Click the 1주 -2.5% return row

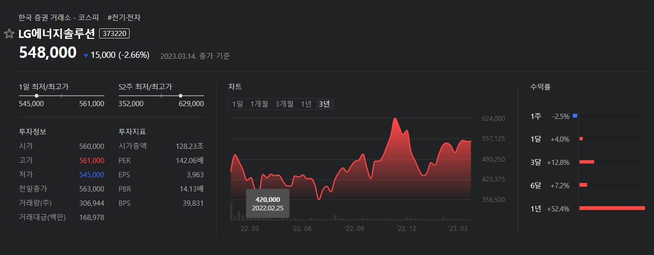pos(588,116)
